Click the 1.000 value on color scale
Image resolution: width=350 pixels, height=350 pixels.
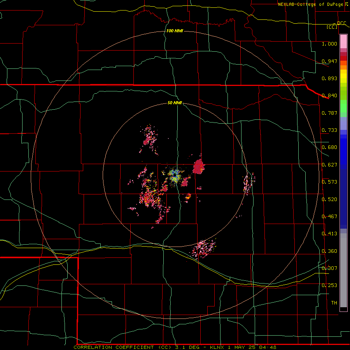(x=329, y=44)
